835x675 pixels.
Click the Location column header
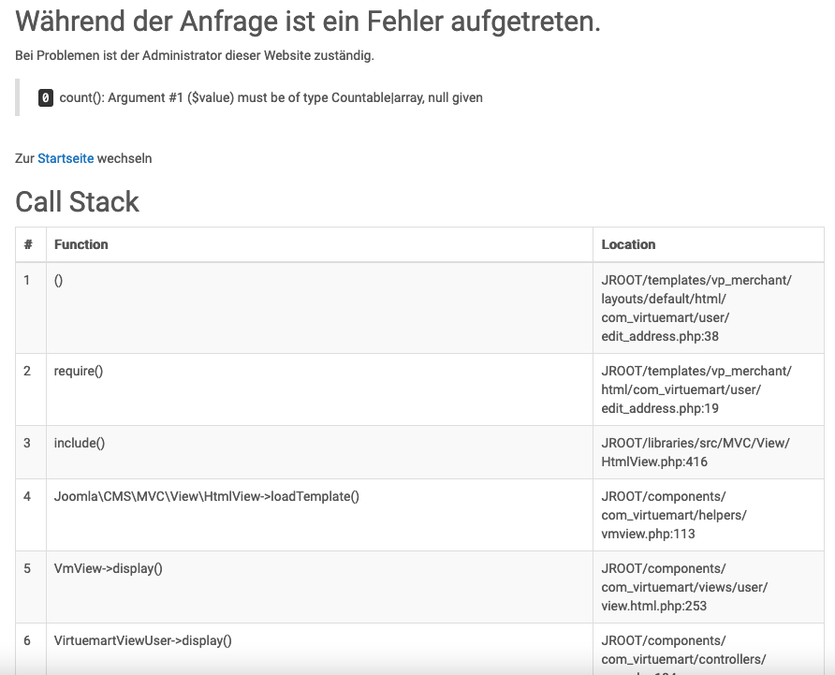(628, 244)
